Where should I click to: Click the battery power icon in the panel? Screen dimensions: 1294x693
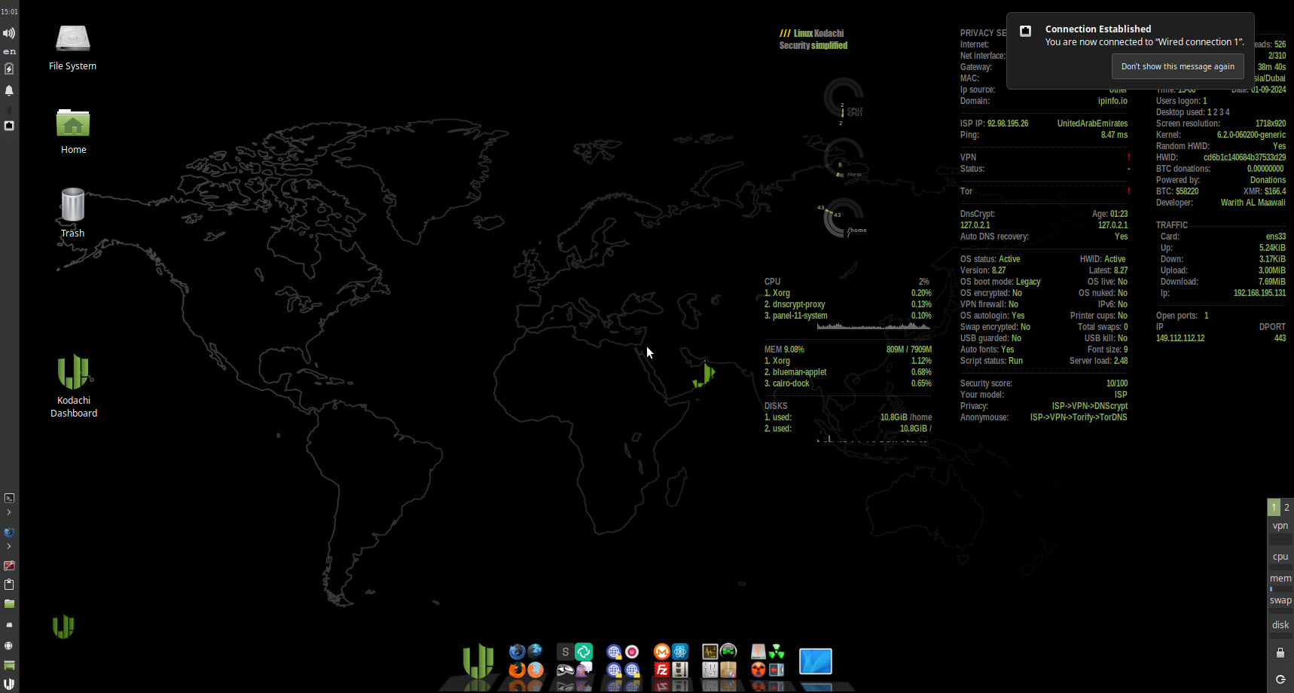pyautogui.click(x=9, y=69)
